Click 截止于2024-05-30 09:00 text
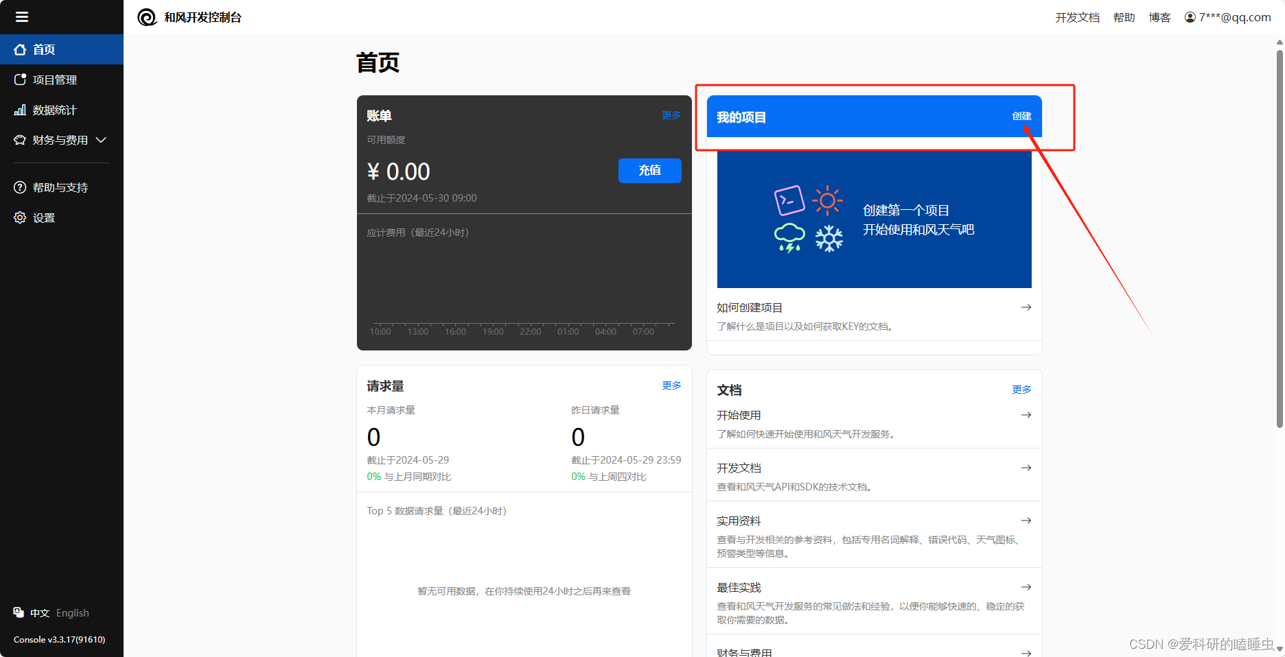Screen dimensions: 1285x657 [x=421, y=198]
